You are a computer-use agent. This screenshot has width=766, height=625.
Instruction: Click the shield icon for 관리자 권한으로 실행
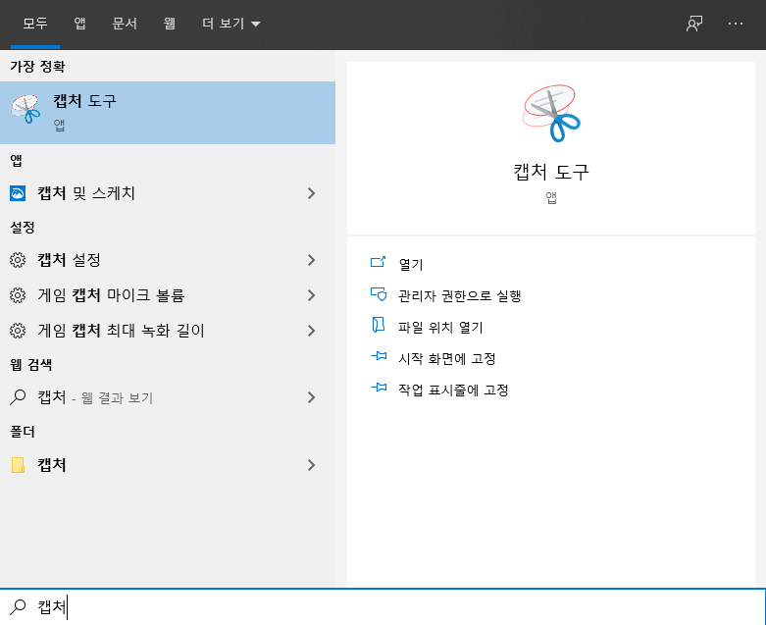click(x=379, y=293)
